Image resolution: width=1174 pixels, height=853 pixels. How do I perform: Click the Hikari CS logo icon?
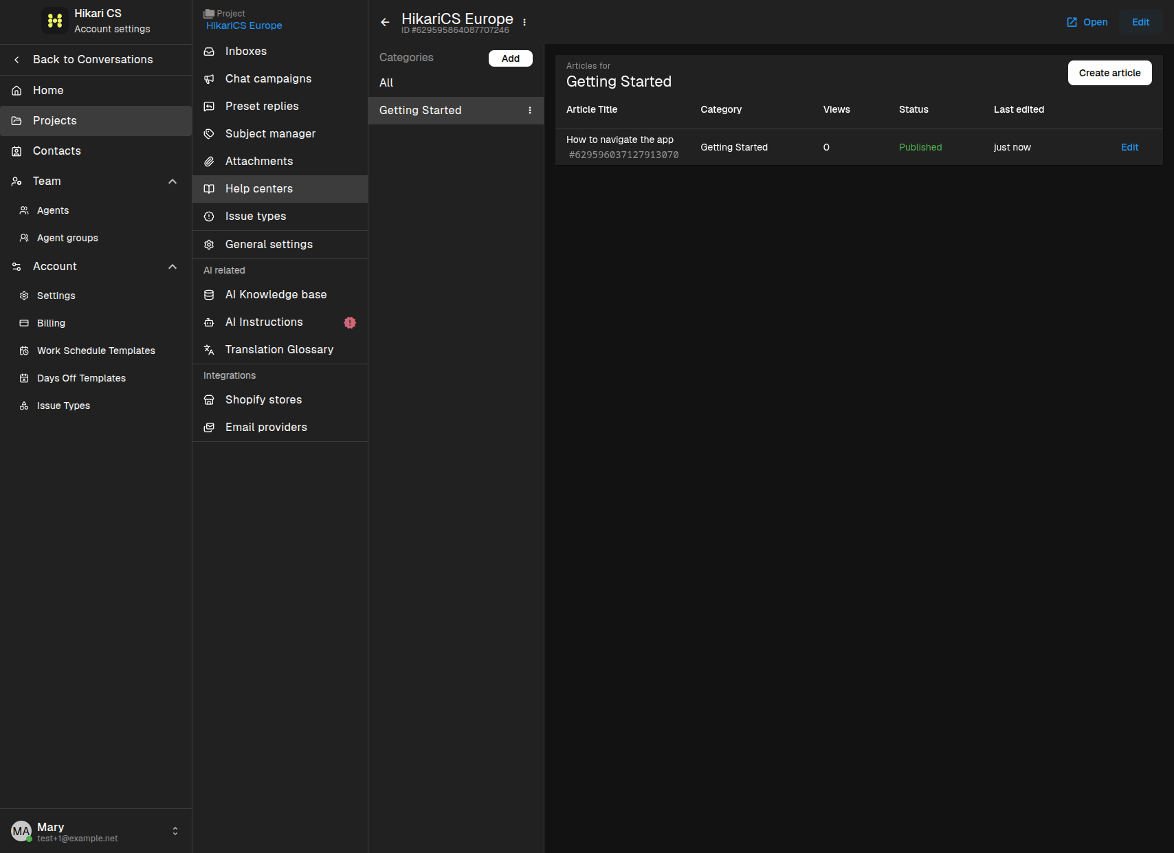pyautogui.click(x=55, y=21)
